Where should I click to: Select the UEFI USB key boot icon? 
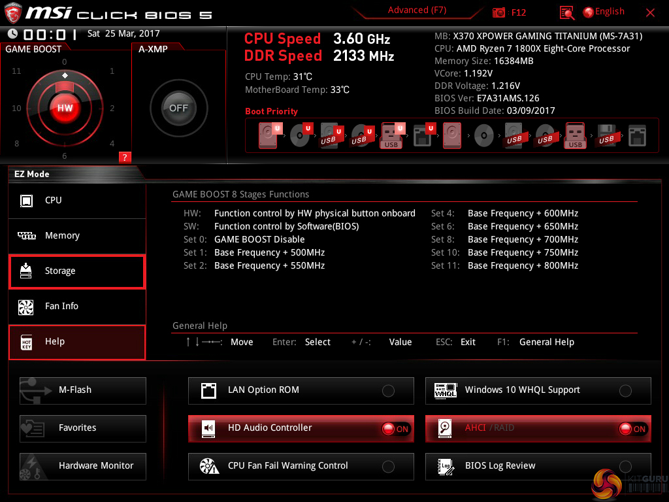click(393, 136)
